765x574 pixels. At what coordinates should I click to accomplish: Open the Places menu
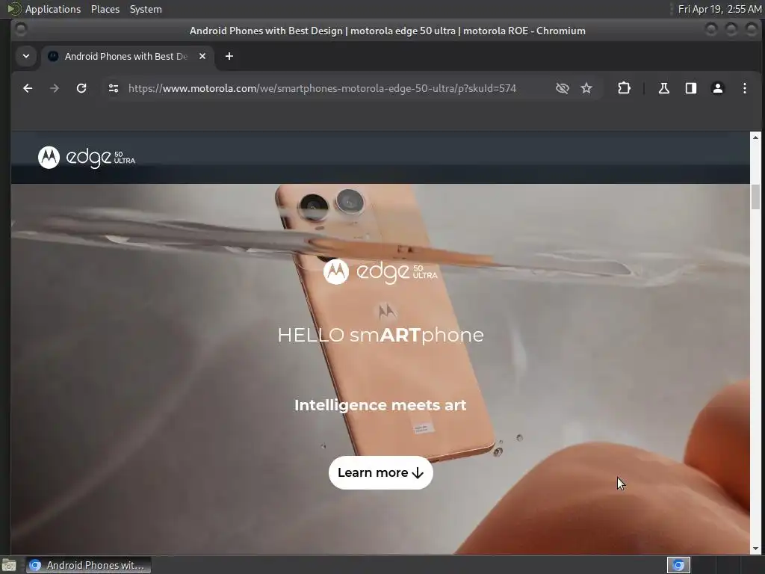(105, 9)
